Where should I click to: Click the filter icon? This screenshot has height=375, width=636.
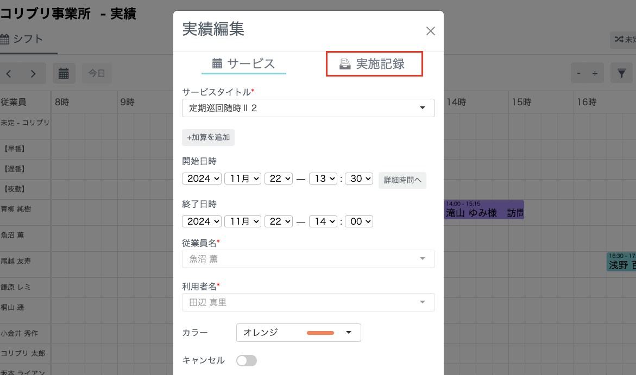pyautogui.click(x=622, y=73)
